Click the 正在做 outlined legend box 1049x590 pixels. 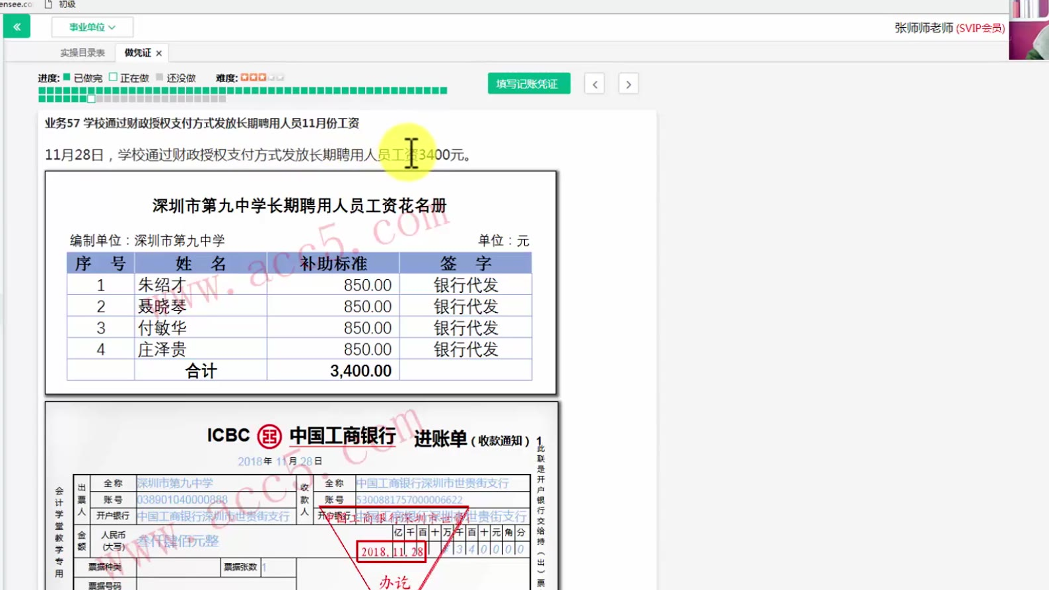coord(113,77)
